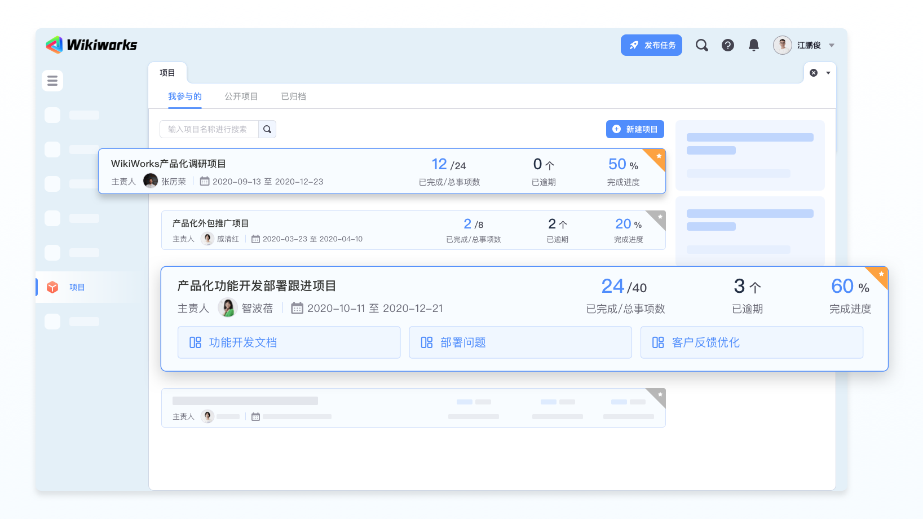Viewport: 923px width, 519px height.
Task: Toggle the hamburger sidebar menu
Action: pos(52,81)
